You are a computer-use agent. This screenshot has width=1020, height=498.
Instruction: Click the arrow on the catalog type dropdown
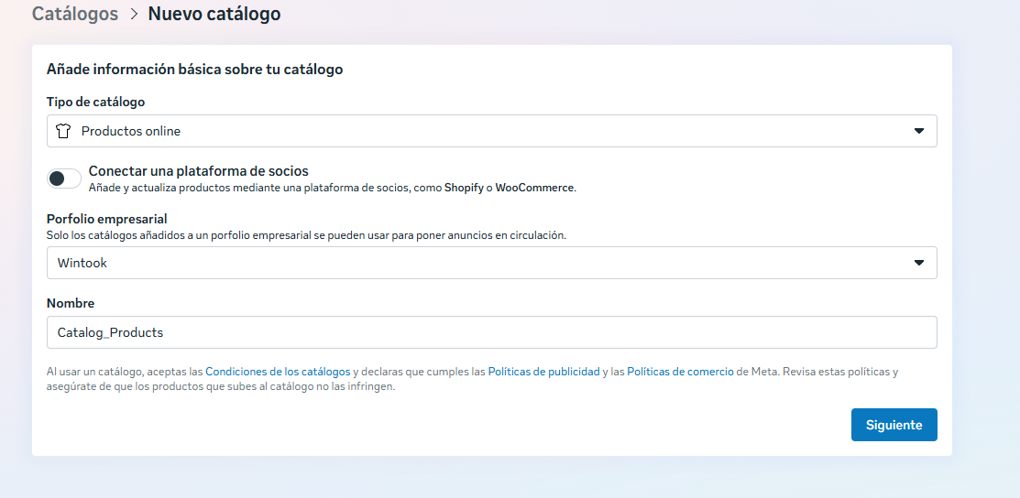pyautogui.click(x=919, y=131)
